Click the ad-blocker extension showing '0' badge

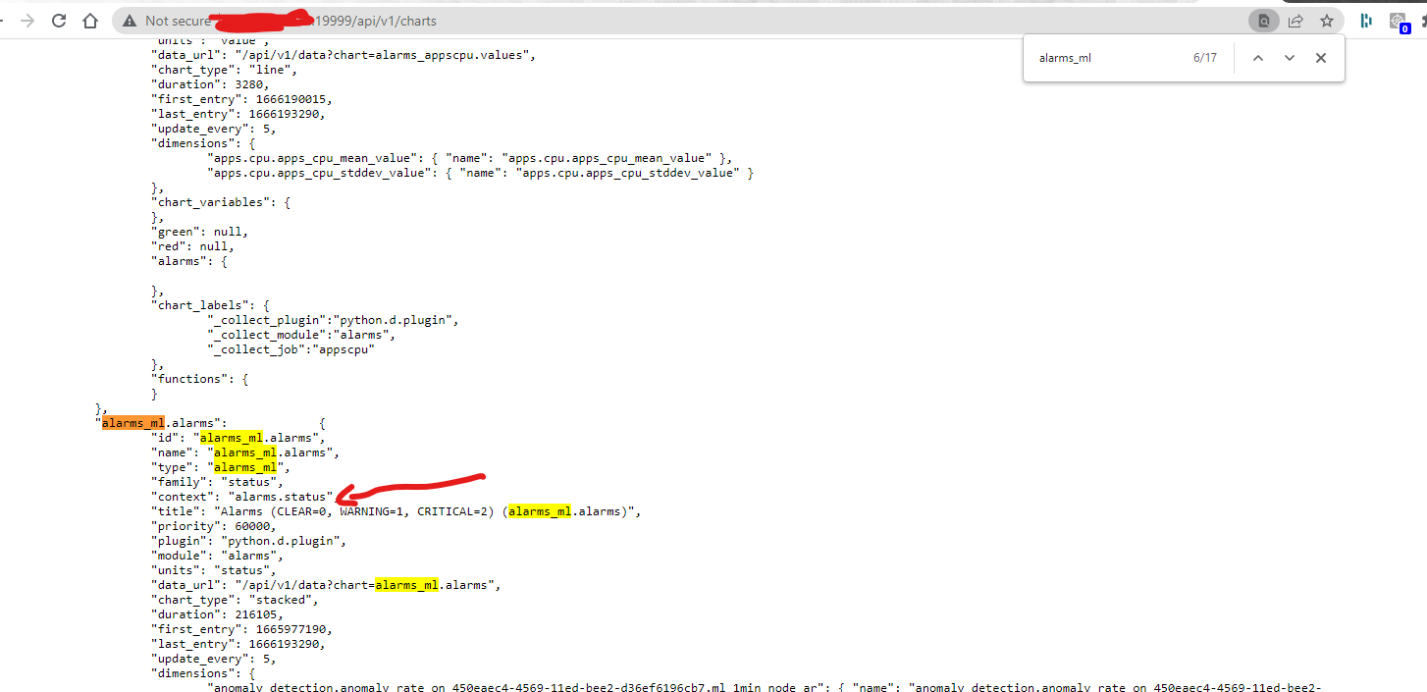click(x=1398, y=20)
